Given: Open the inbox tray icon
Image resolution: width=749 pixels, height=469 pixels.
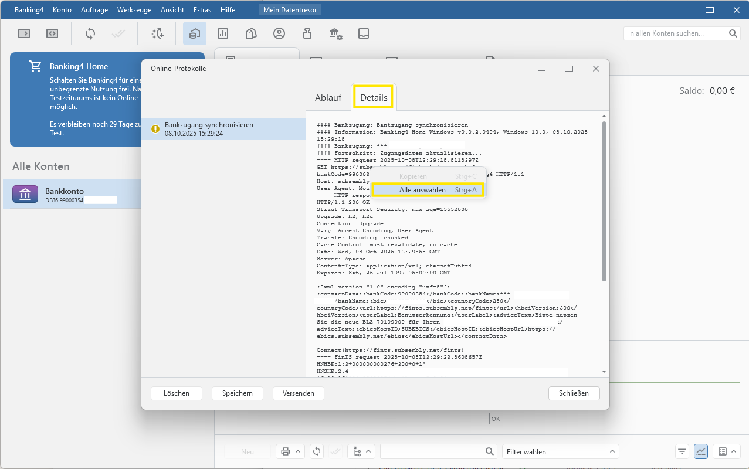Looking at the screenshot, I should tap(364, 33).
